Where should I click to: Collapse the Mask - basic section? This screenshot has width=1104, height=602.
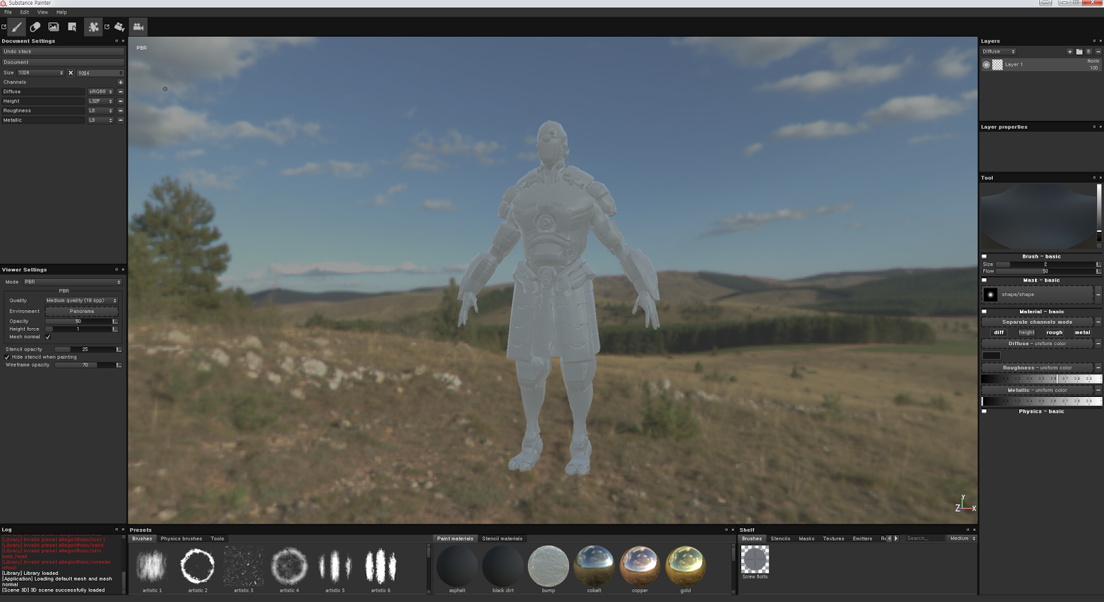click(x=984, y=280)
